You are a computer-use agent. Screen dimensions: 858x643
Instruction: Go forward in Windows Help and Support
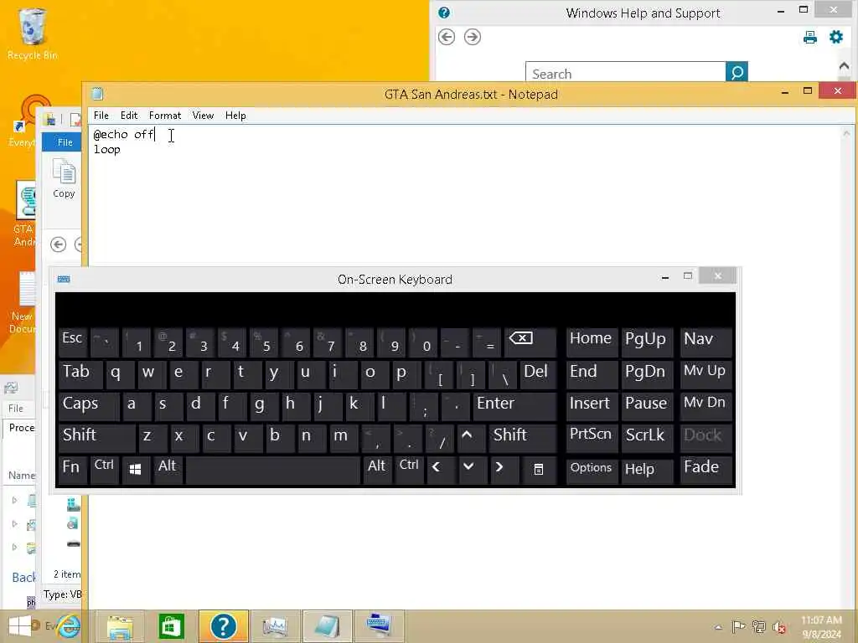coord(473,37)
